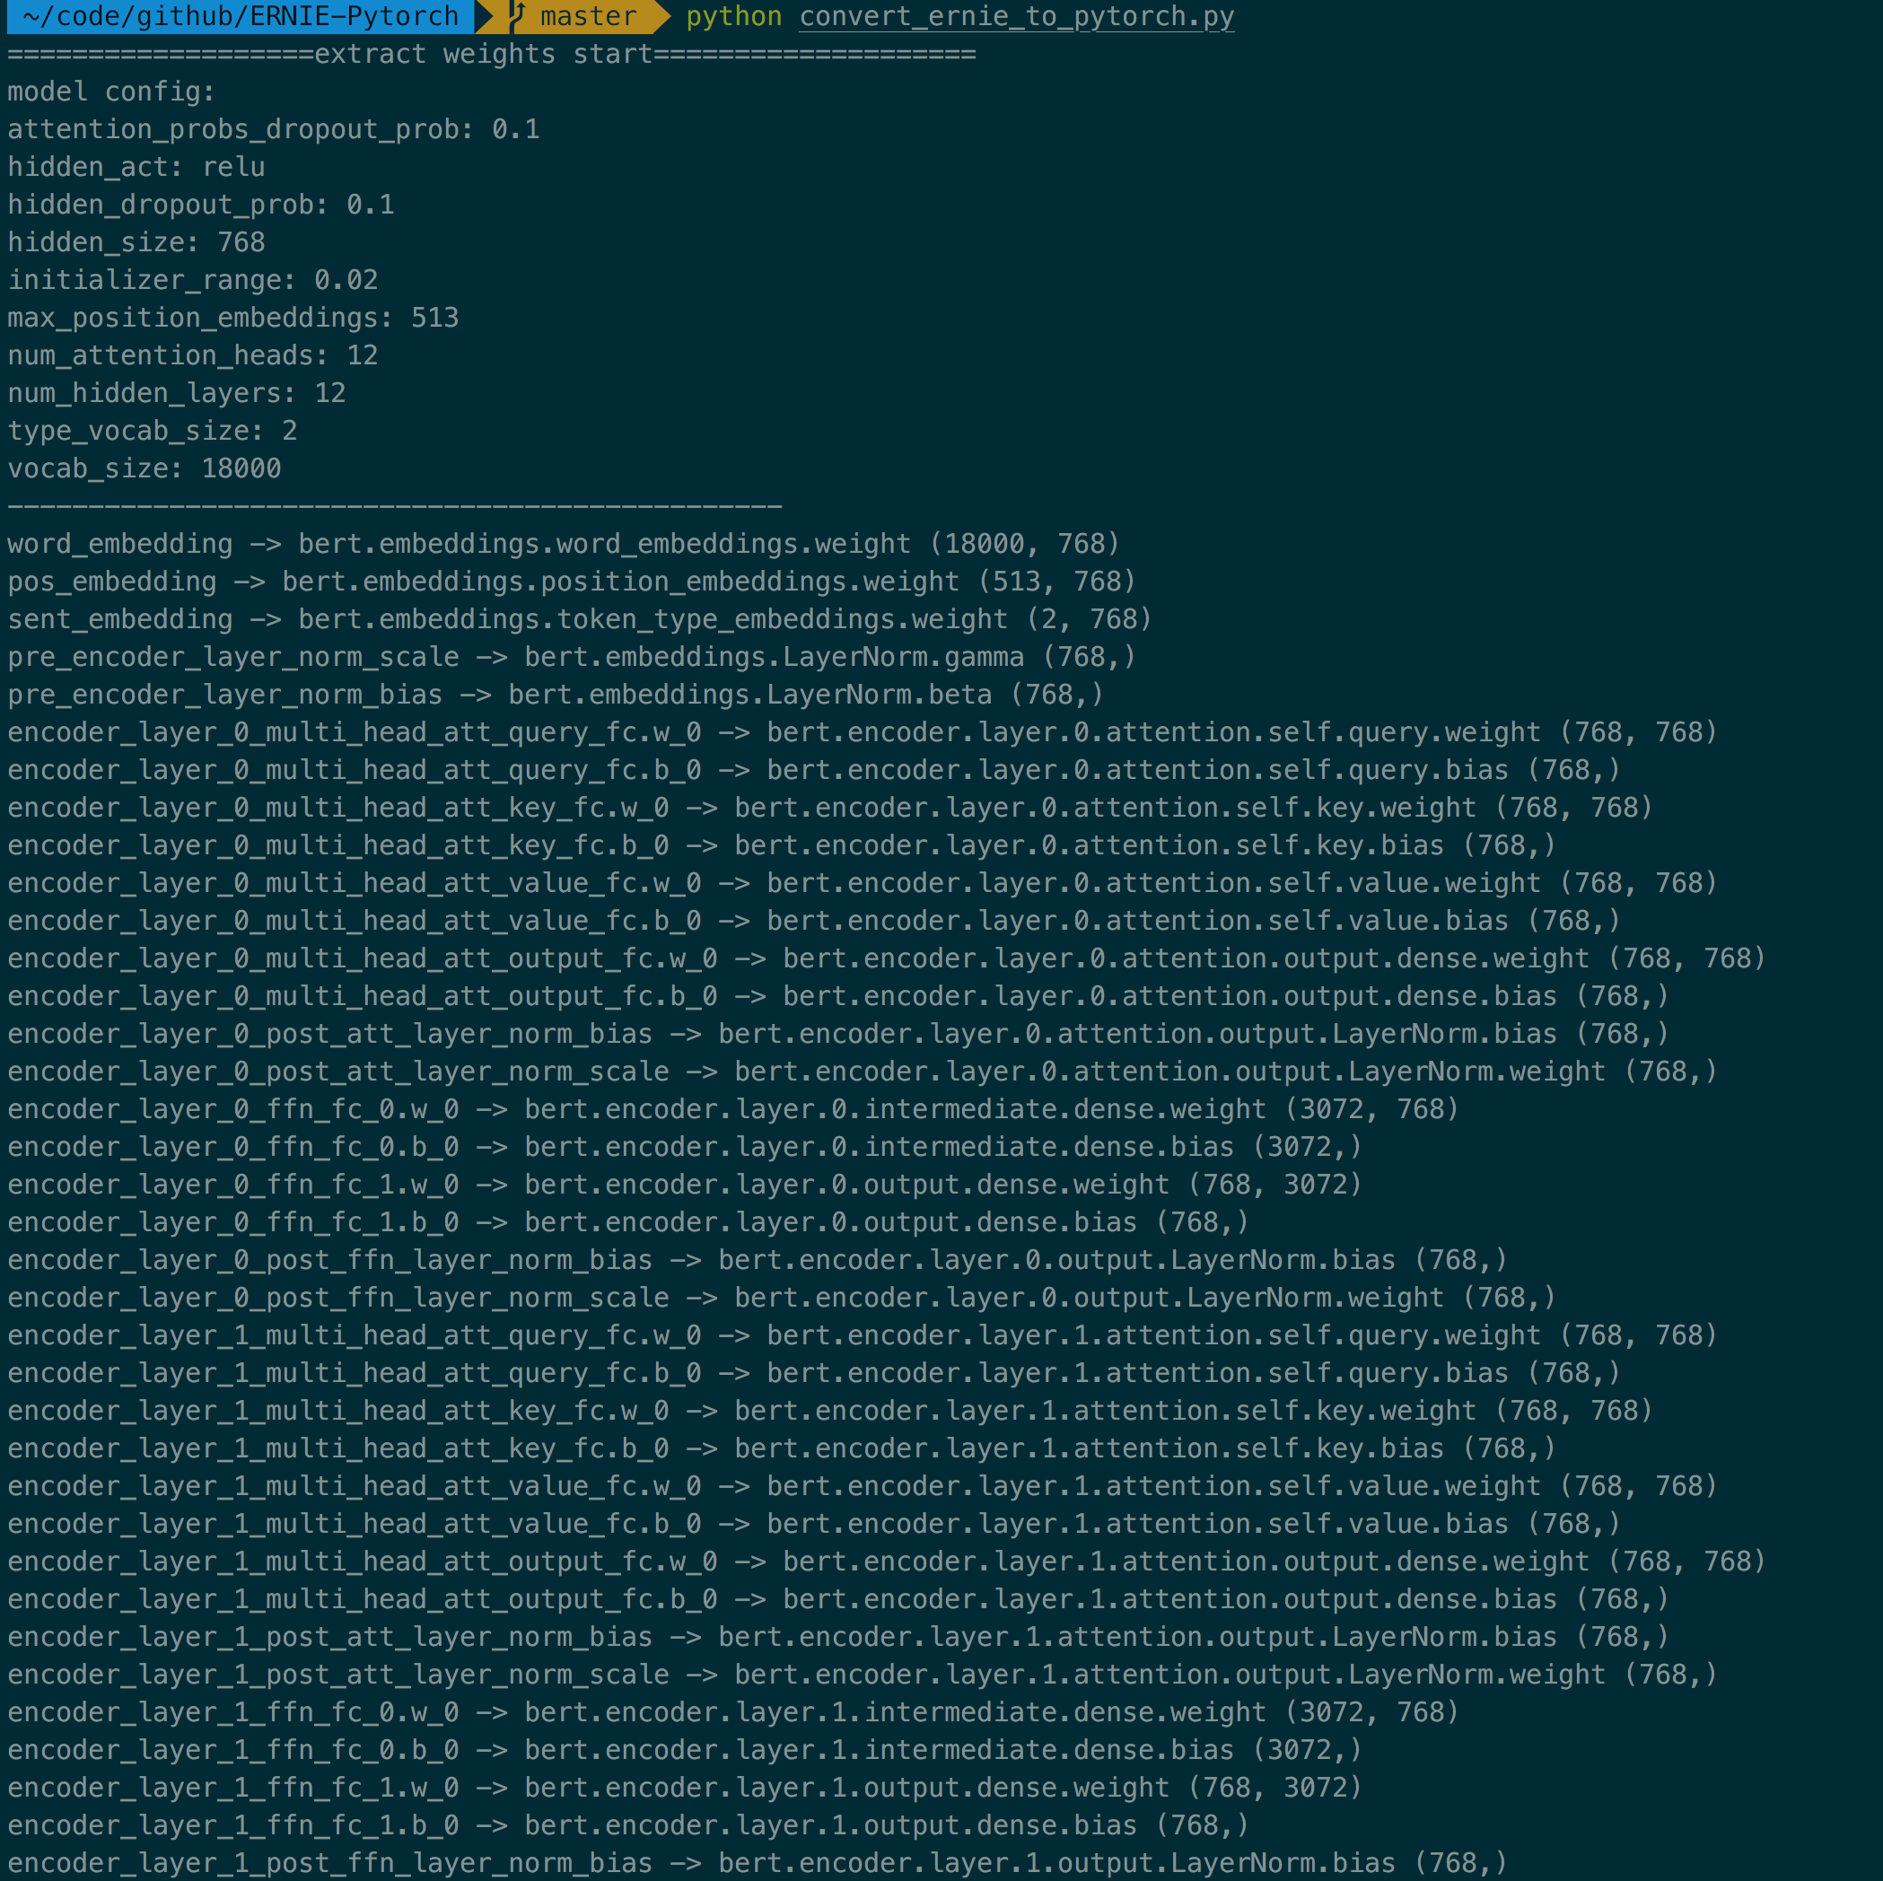Select the encoder_layer_1 key bias mapping line
Viewport: 1883px width, 1881px height.
780,1448
